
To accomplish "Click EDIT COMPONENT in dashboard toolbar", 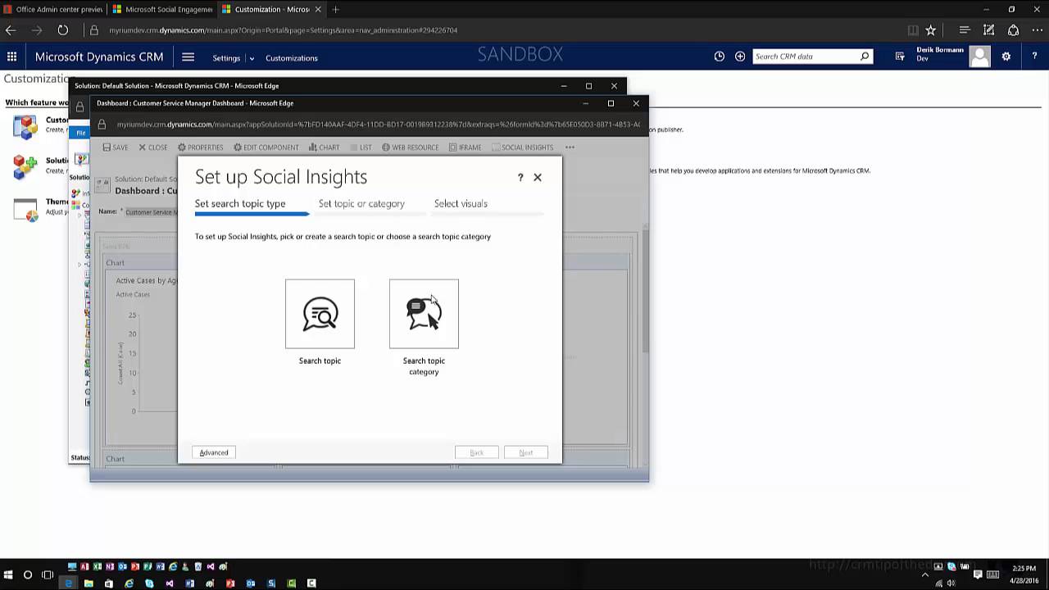I will pyautogui.click(x=266, y=147).
